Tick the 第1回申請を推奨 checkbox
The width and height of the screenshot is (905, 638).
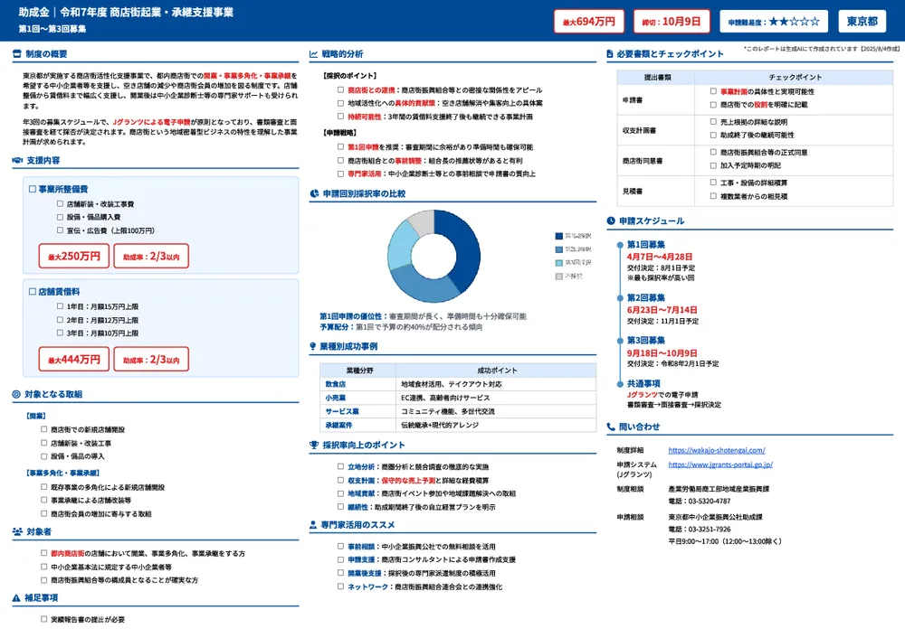340,146
